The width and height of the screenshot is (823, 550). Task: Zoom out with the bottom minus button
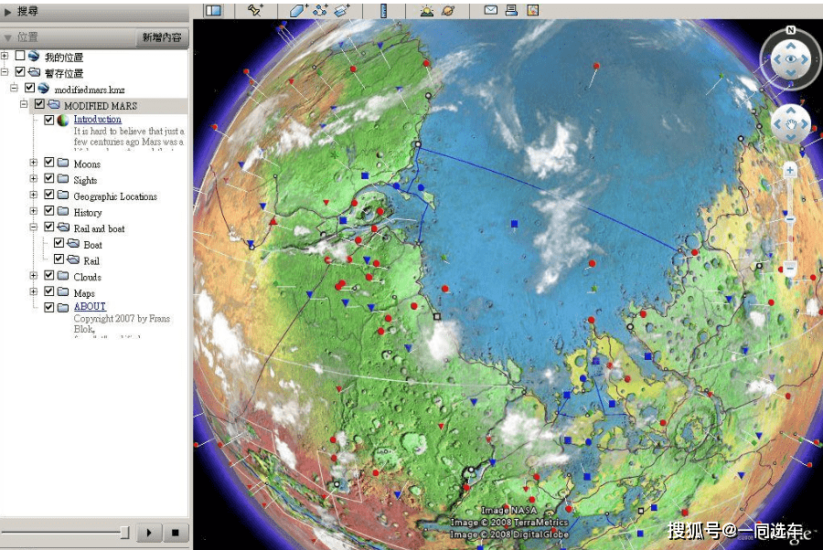pos(790,269)
